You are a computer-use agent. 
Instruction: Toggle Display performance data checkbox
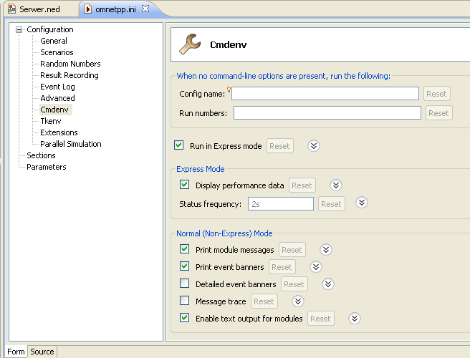185,185
